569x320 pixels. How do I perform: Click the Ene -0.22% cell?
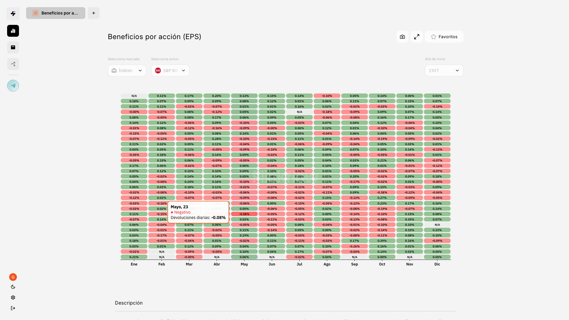(x=134, y=198)
